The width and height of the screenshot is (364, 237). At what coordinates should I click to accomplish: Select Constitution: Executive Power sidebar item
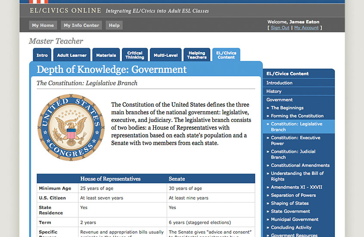(x=296, y=140)
